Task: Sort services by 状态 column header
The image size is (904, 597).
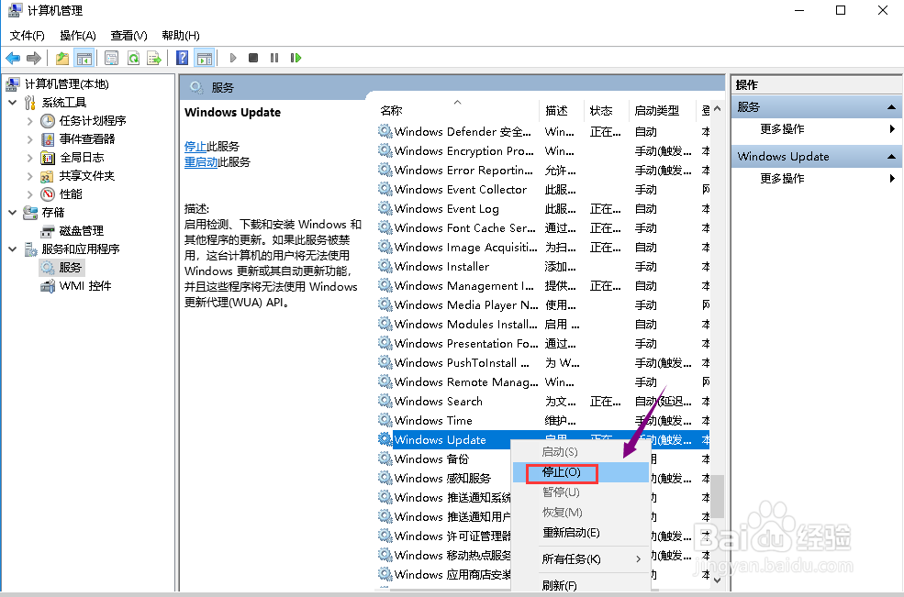Action: (606, 110)
